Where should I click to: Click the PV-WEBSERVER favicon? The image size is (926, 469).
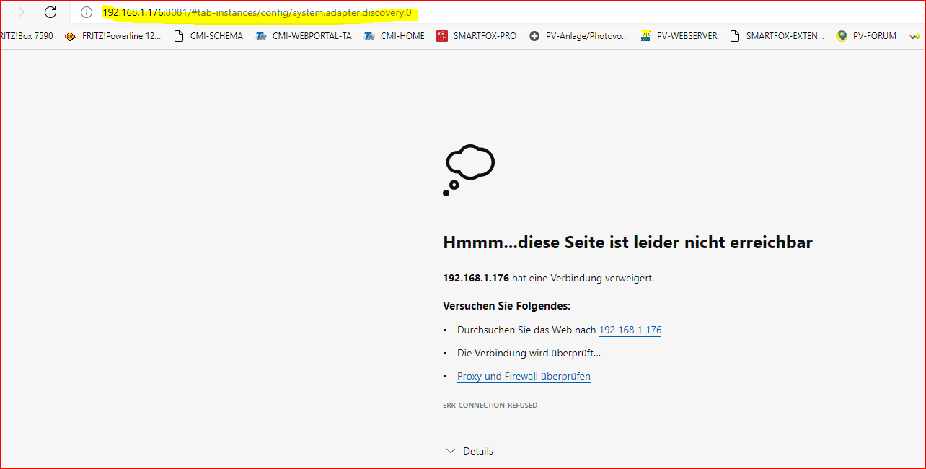(646, 36)
